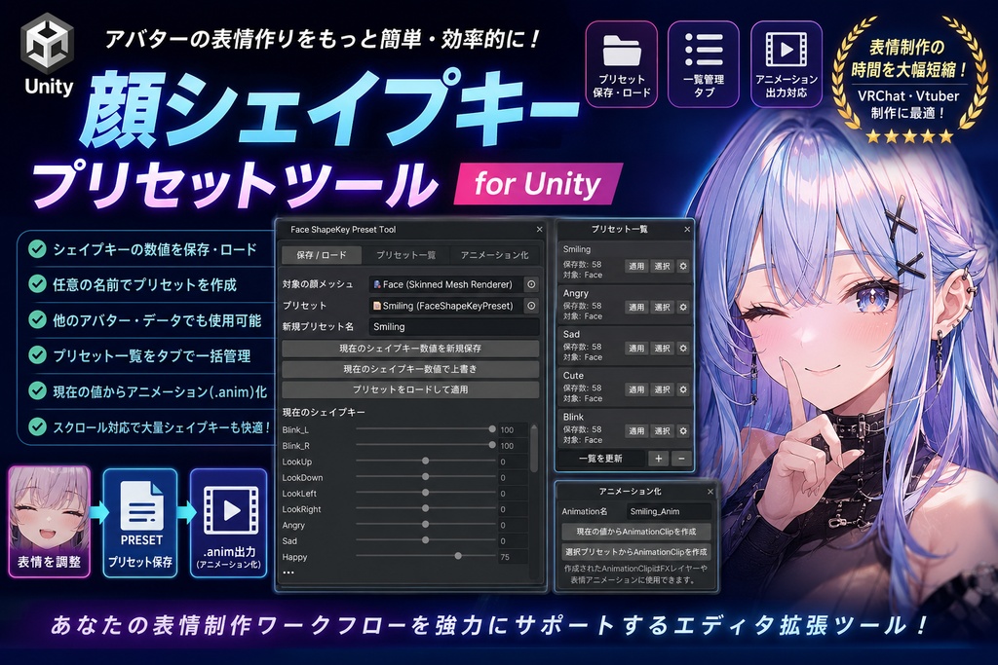Click 現在のシェイプキー数値を新規保存 button
Image resolution: width=998 pixels, height=665 pixels.
pos(410,349)
